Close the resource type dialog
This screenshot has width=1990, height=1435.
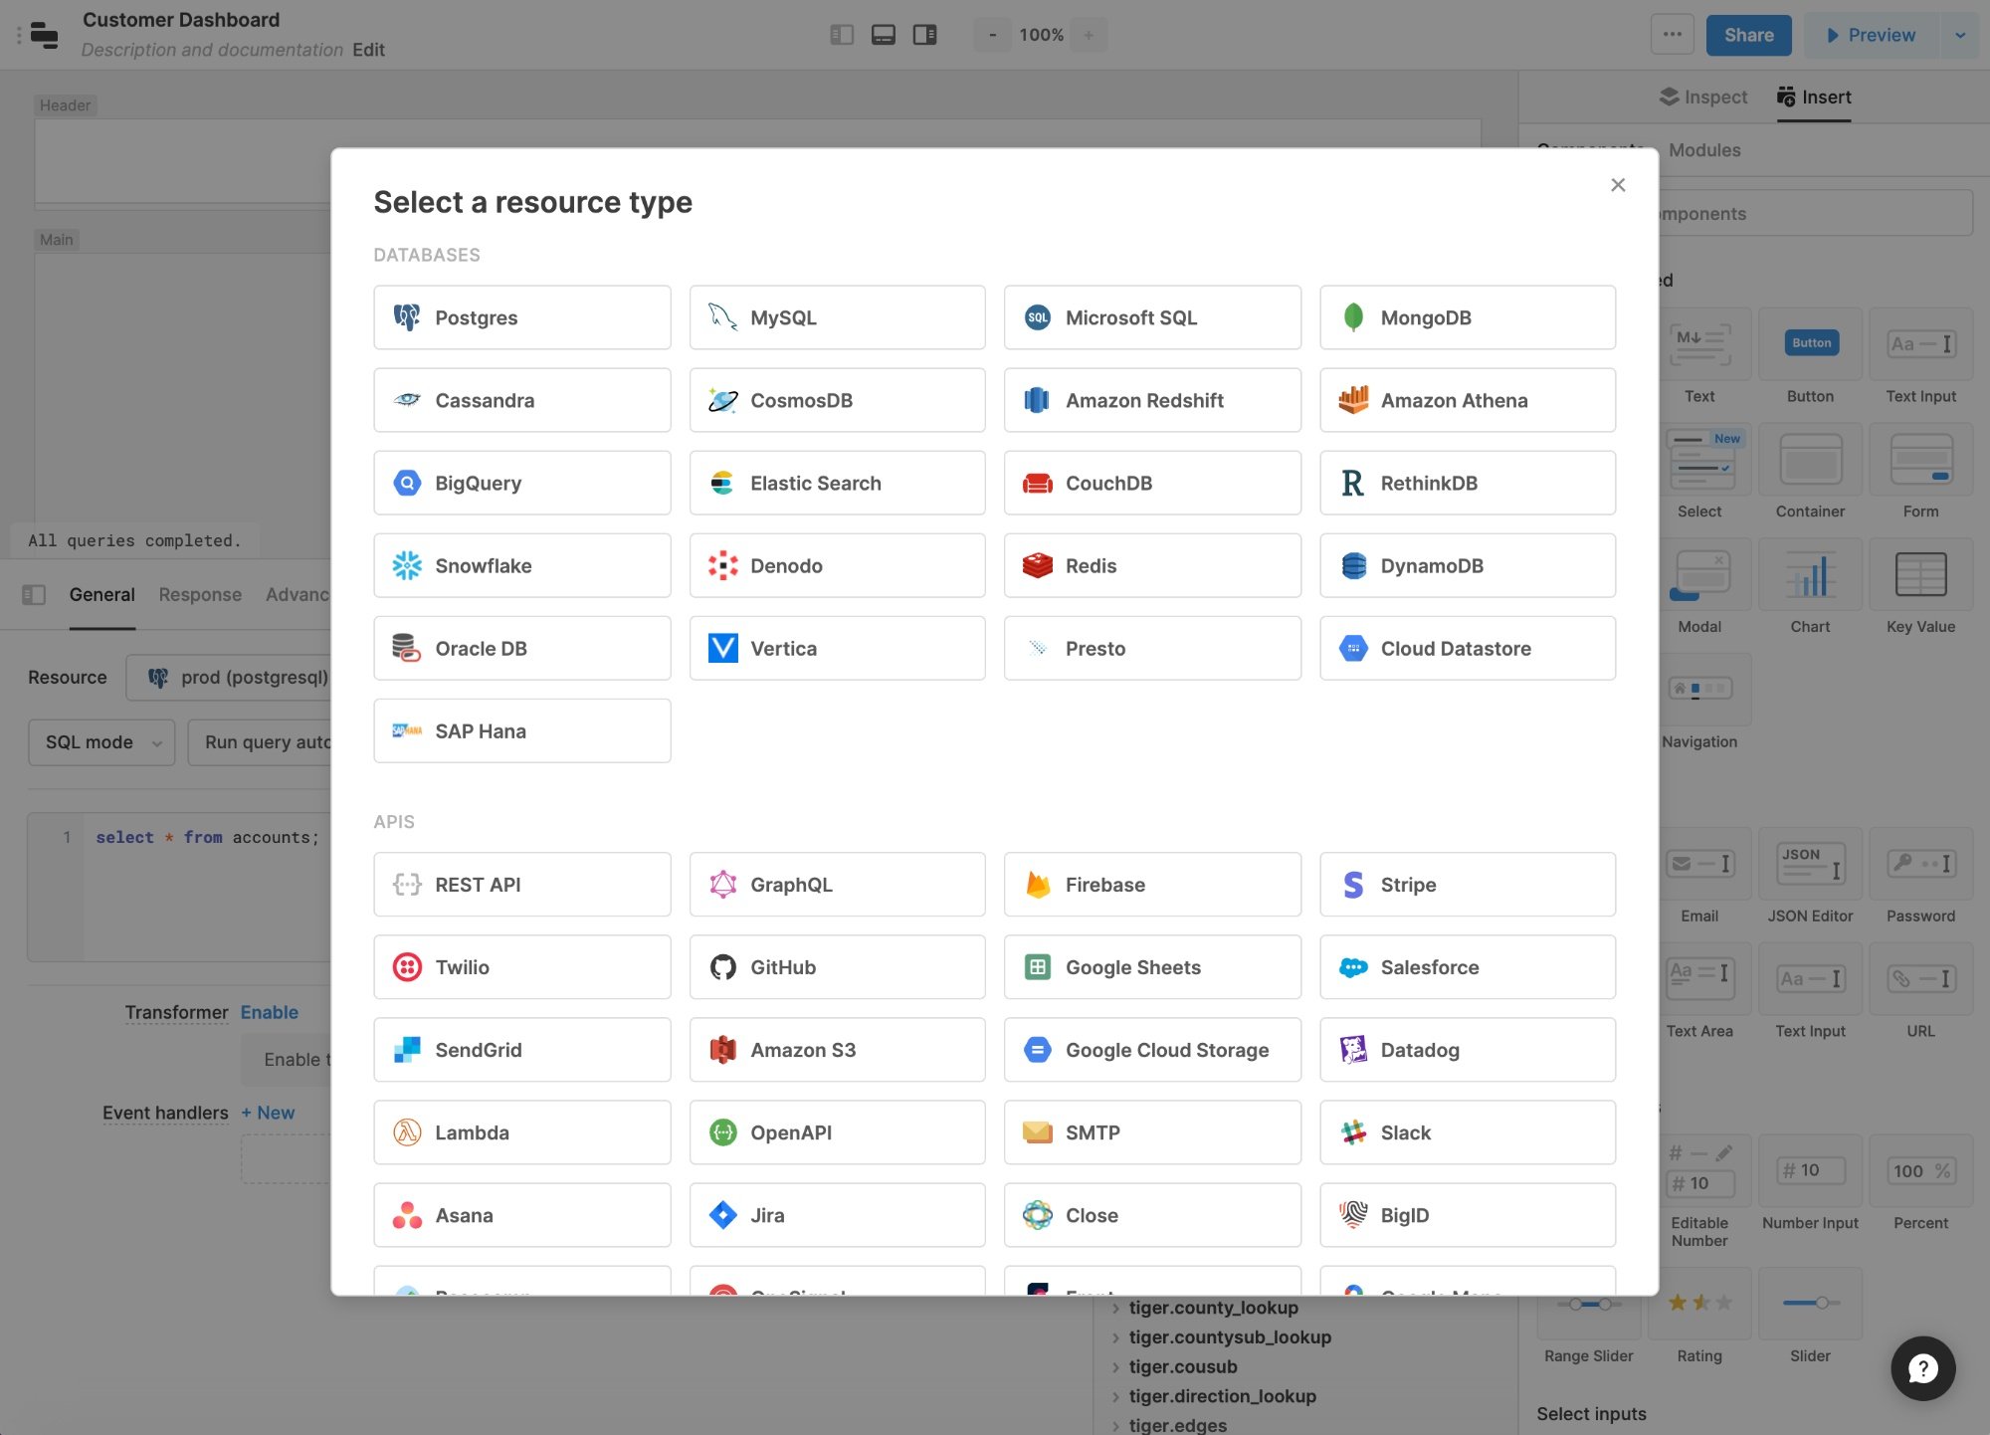click(1617, 185)
